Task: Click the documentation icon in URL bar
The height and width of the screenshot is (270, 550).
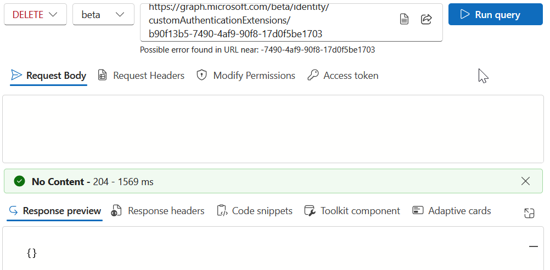Action: (x=404, y=19)
